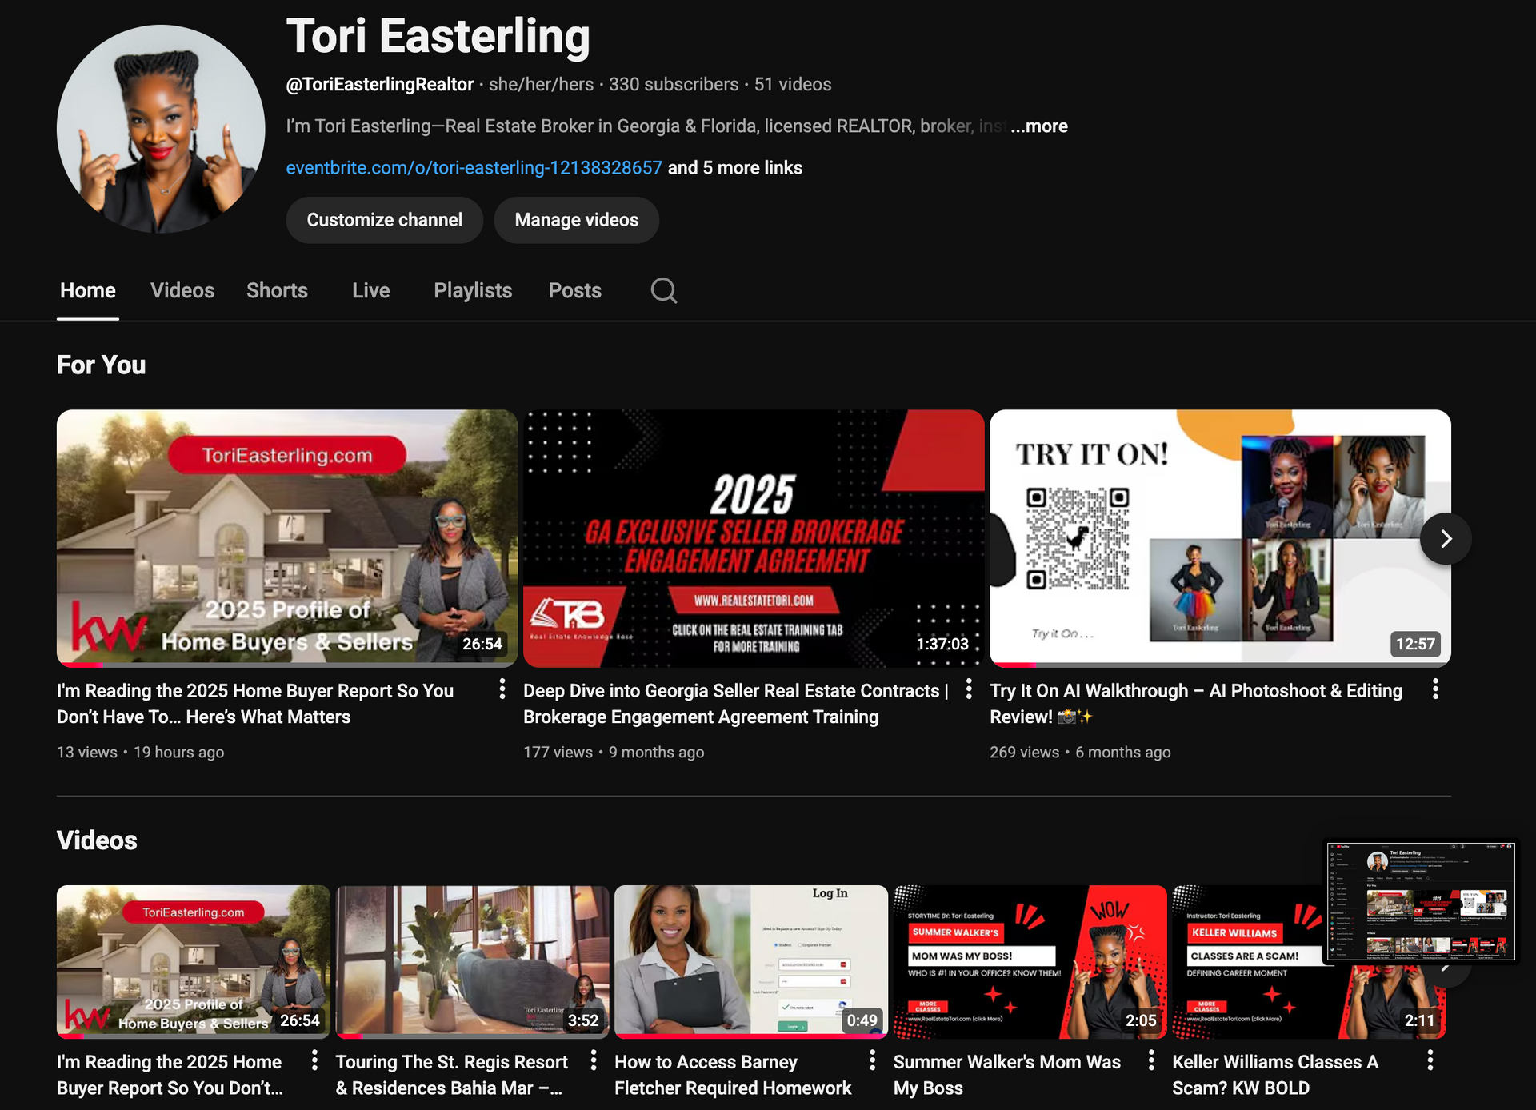Screen dimensions: 1536x1110
Task: Click the channel search magnifier icon
Action: click(x=663, y=290)
